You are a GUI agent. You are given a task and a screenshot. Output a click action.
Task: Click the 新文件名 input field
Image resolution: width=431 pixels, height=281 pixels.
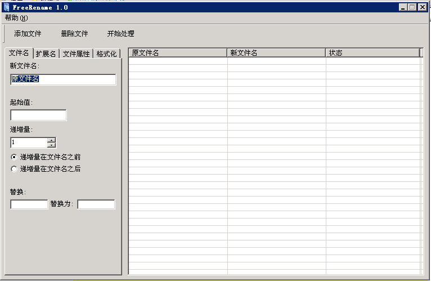click(63, 79)
